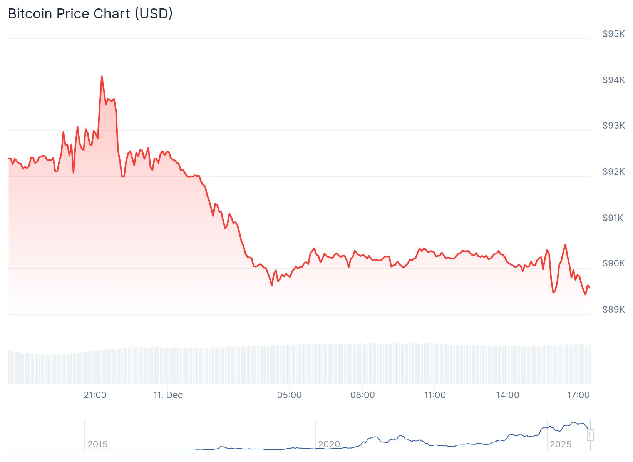Click the 05:00 time axis label
Screen dimensions: 633x462
point(289,395)
